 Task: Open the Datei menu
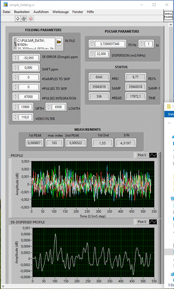7,12
